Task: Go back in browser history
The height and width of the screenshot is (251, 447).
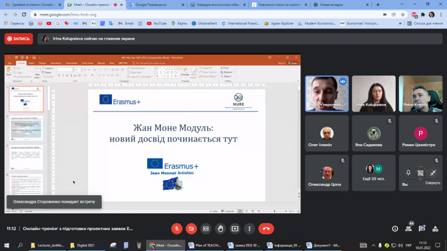Action: (x=6, y=15)
